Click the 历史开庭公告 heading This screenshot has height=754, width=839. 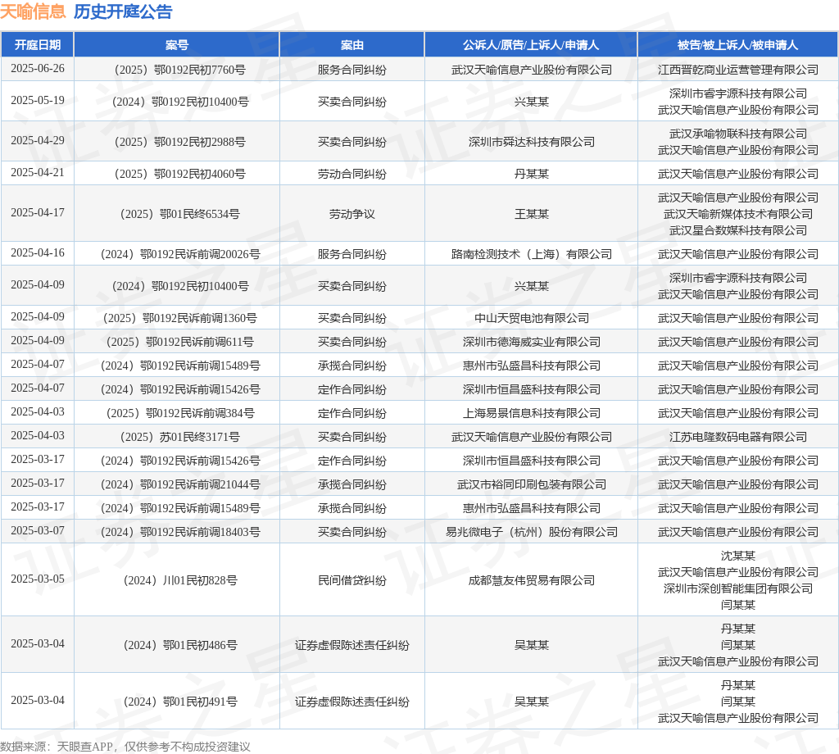(x=123, y=11)
